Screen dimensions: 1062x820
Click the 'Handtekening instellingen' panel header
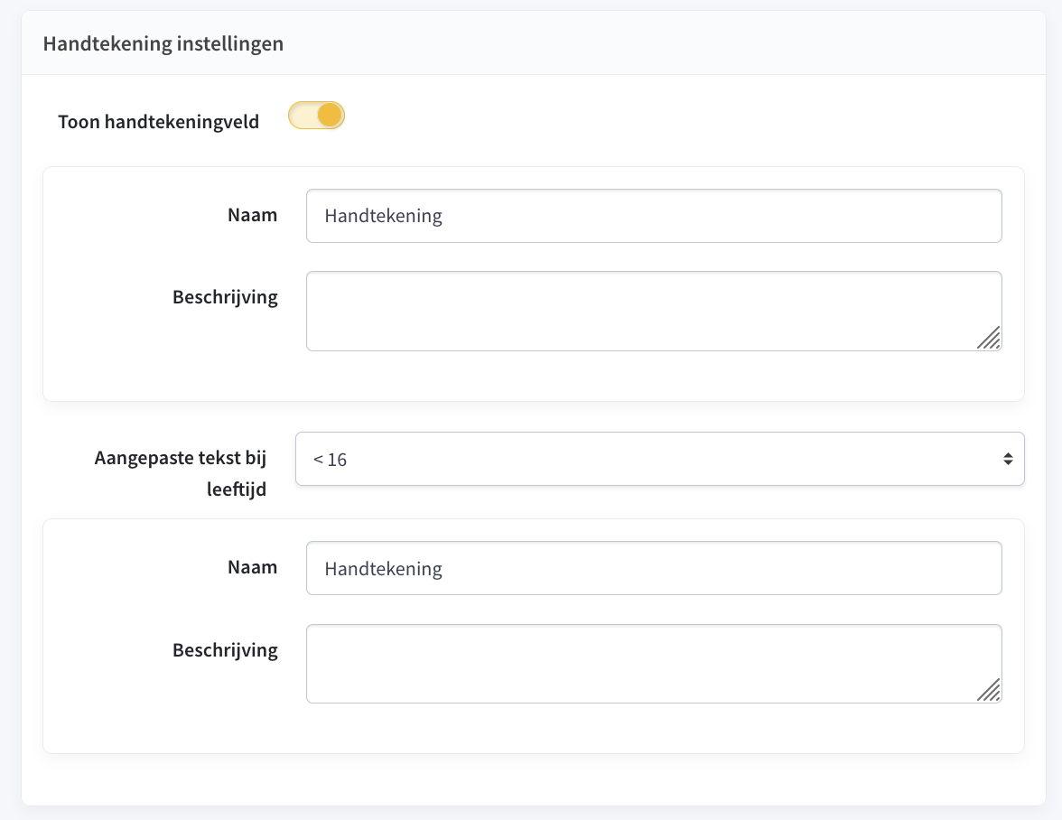[163, 43]
